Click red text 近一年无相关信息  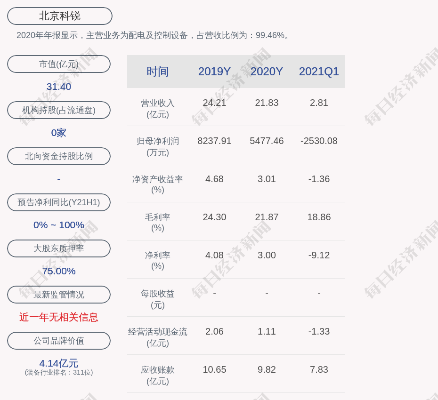pyautogui.click(x=59, y=317)
